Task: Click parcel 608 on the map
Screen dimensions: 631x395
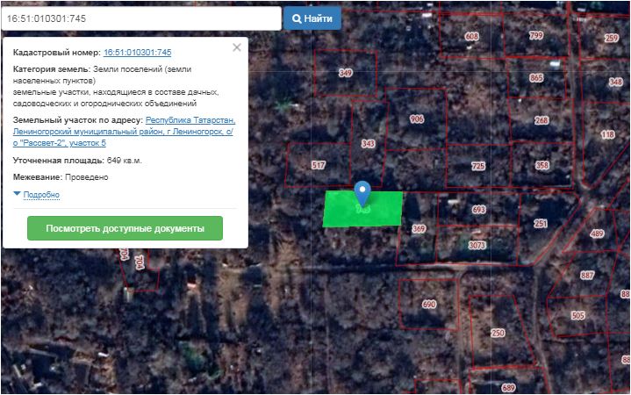Action: click(x=472, y=36)
